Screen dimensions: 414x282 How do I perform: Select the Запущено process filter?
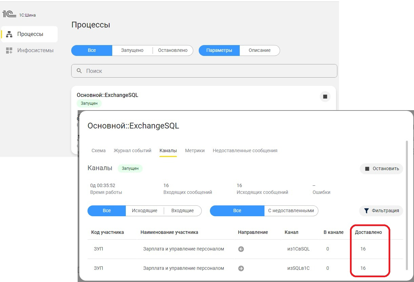[x=132, y=51]
